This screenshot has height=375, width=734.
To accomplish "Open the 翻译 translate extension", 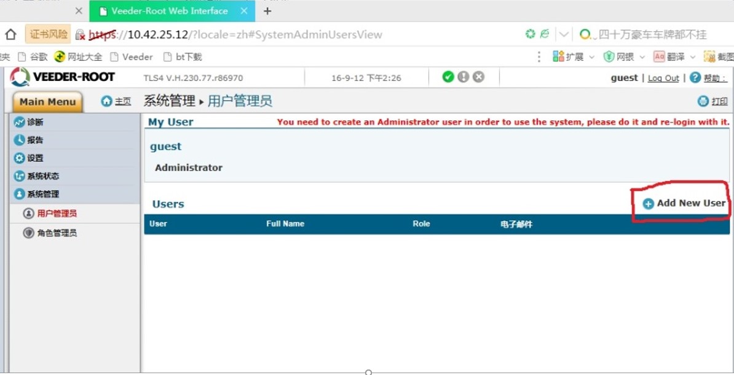I will tap(659, 56).
